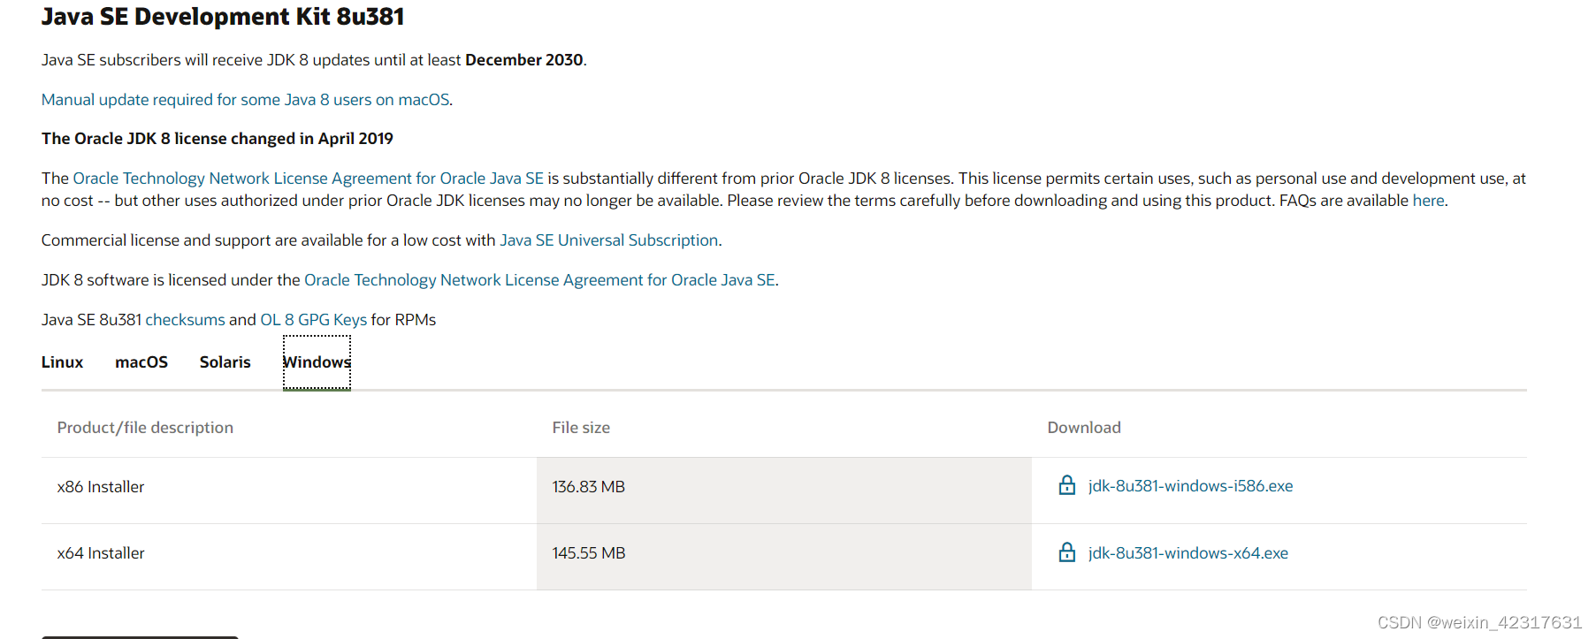Click lock icon beside jdk-8u381-windows-i586.exe
This screenshot has height=639, width=1596.
(1067, 485)
